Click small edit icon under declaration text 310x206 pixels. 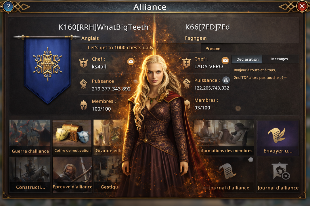point(238,108)
